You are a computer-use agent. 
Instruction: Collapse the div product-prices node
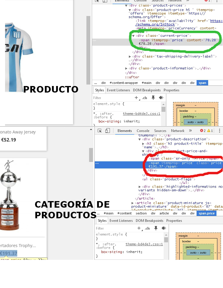(x=126, y=6)
